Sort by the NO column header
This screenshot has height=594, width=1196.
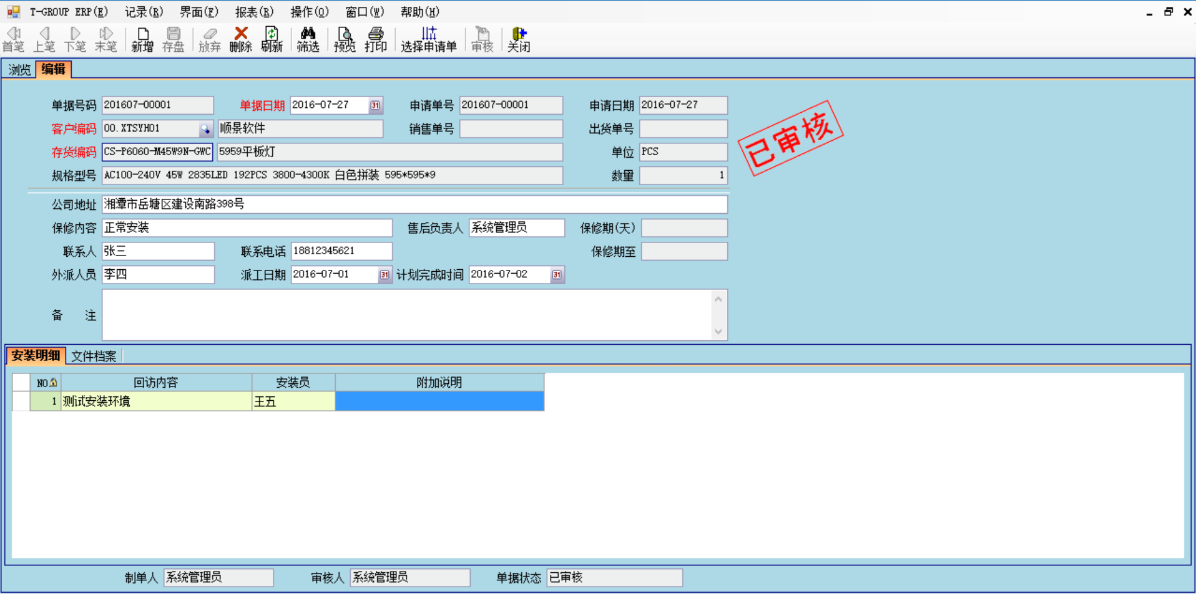(45, 383)
